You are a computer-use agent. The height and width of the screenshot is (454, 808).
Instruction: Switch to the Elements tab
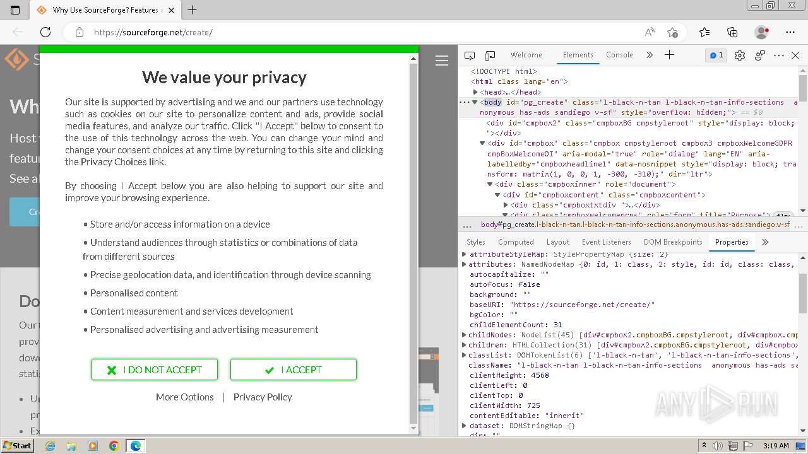tap(578, 55)
